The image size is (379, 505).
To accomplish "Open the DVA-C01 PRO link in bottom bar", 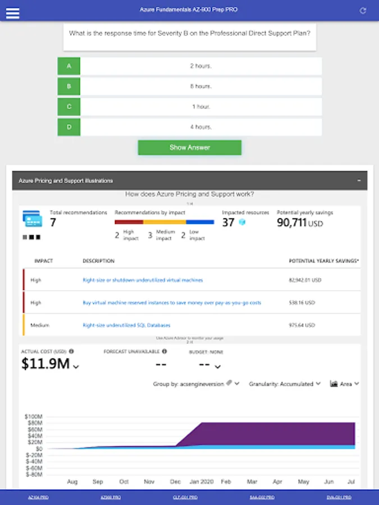I will pyautogui.click(x=339, y=497).
